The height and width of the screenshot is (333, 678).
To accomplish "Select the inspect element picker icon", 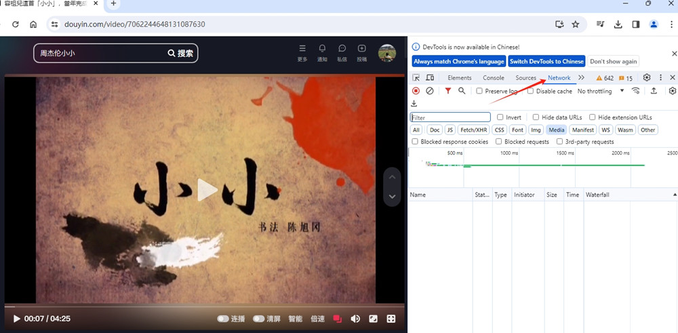I will click(x=416, y=78).
